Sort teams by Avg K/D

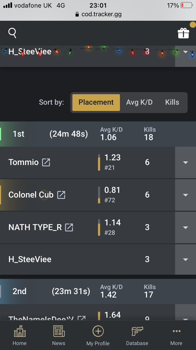(x=139, y=102)
